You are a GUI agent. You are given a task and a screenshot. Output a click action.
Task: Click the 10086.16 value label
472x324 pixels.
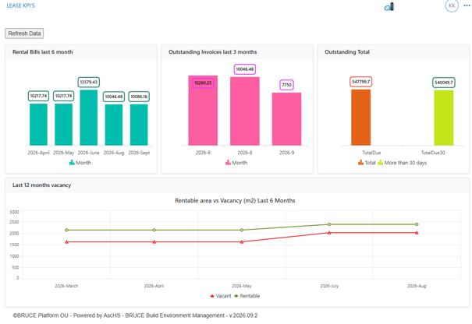click(x=139, y=97)
